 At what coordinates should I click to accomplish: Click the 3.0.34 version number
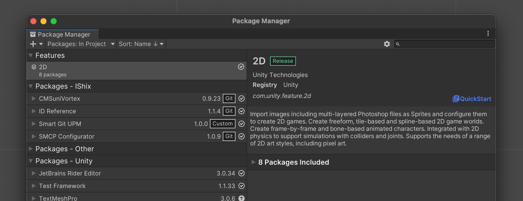(x=226, y=173)
